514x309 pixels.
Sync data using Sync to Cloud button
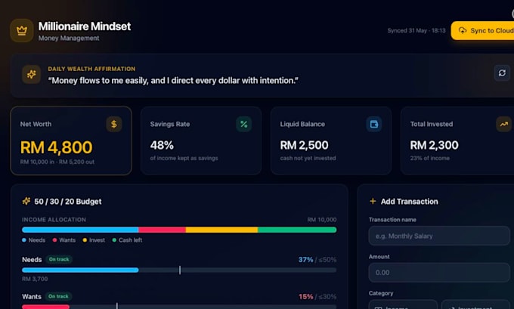tap(482, 30)
